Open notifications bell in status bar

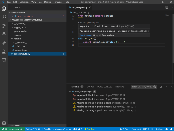click(x=171, y=129)
